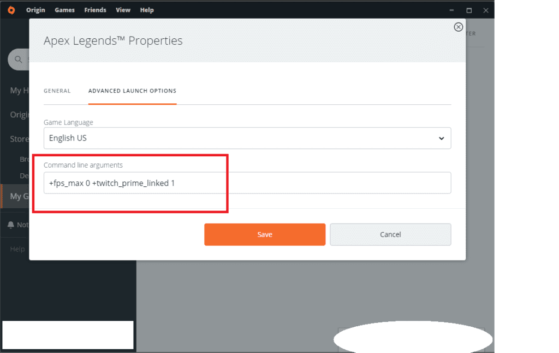Click the Command line arguments text field
Screen dimensions: 559x353
pos(247,183)
